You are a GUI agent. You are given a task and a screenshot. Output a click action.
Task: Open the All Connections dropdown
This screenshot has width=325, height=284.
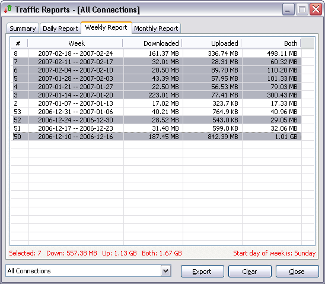166,271
